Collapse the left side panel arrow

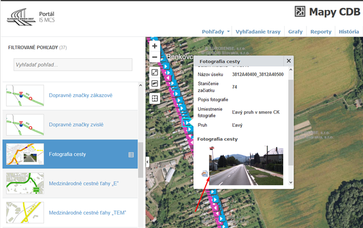(147, 162)
